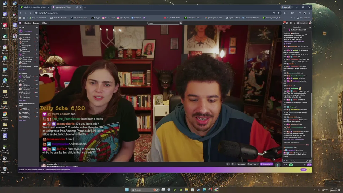Open the three-dot more menu beside Roblox

(50, 23)
